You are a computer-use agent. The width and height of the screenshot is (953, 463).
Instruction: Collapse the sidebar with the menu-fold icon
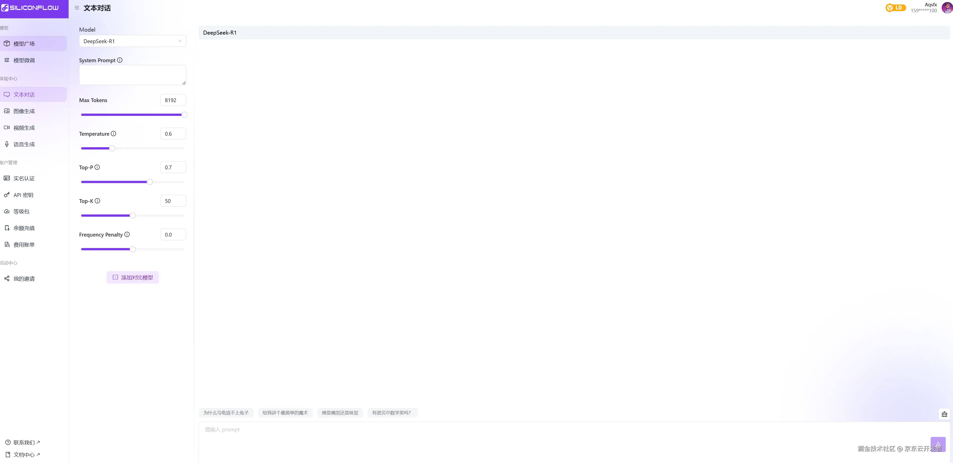77,8
